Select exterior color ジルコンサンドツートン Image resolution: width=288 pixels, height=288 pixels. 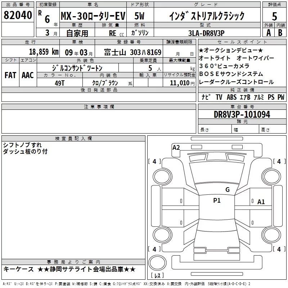pyautogui.click(x=77, y=68)
